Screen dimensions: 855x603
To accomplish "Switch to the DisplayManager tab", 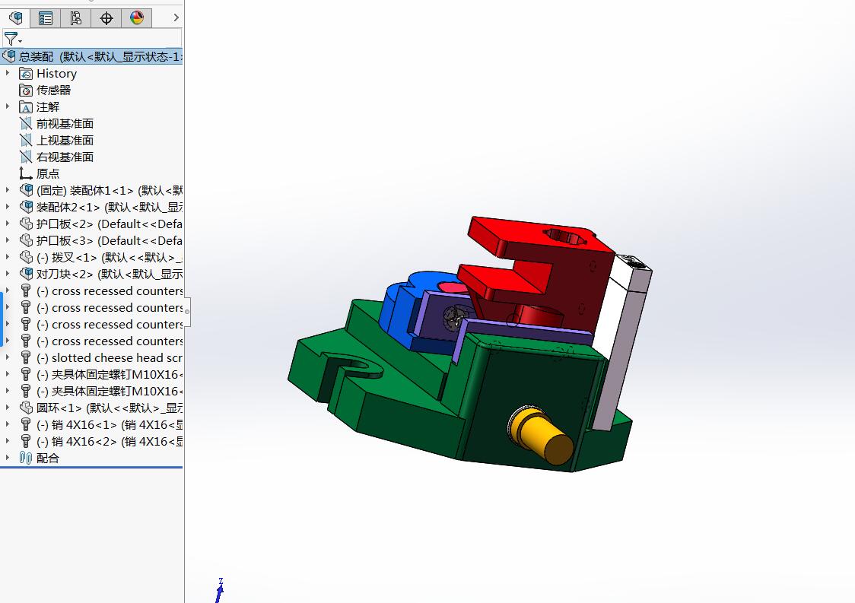I will point(136,17).
